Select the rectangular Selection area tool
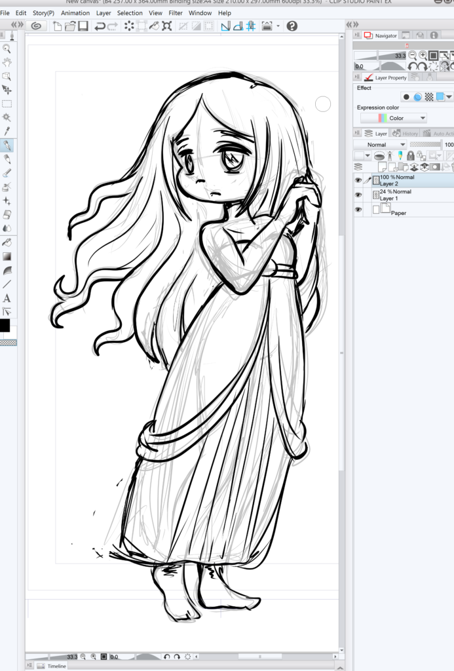Viewport: 454px width, 671px height. (x=7, y=104)
